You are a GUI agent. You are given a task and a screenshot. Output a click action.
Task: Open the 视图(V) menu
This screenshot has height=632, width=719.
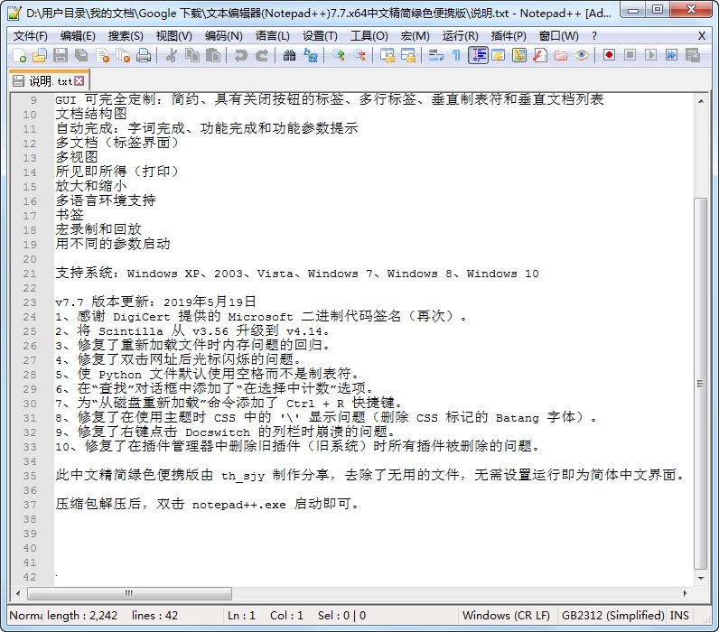pyautogui.click(x=173, y=36)
